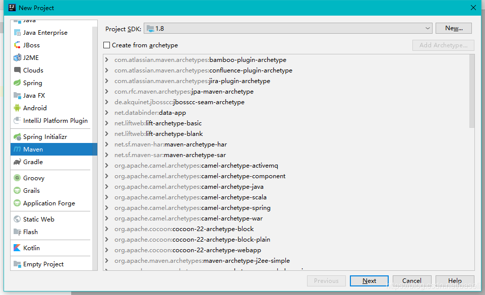The width and height of the screenshot is (485, 295).
Task: Click the Application Forge icon
Action: 17,203
